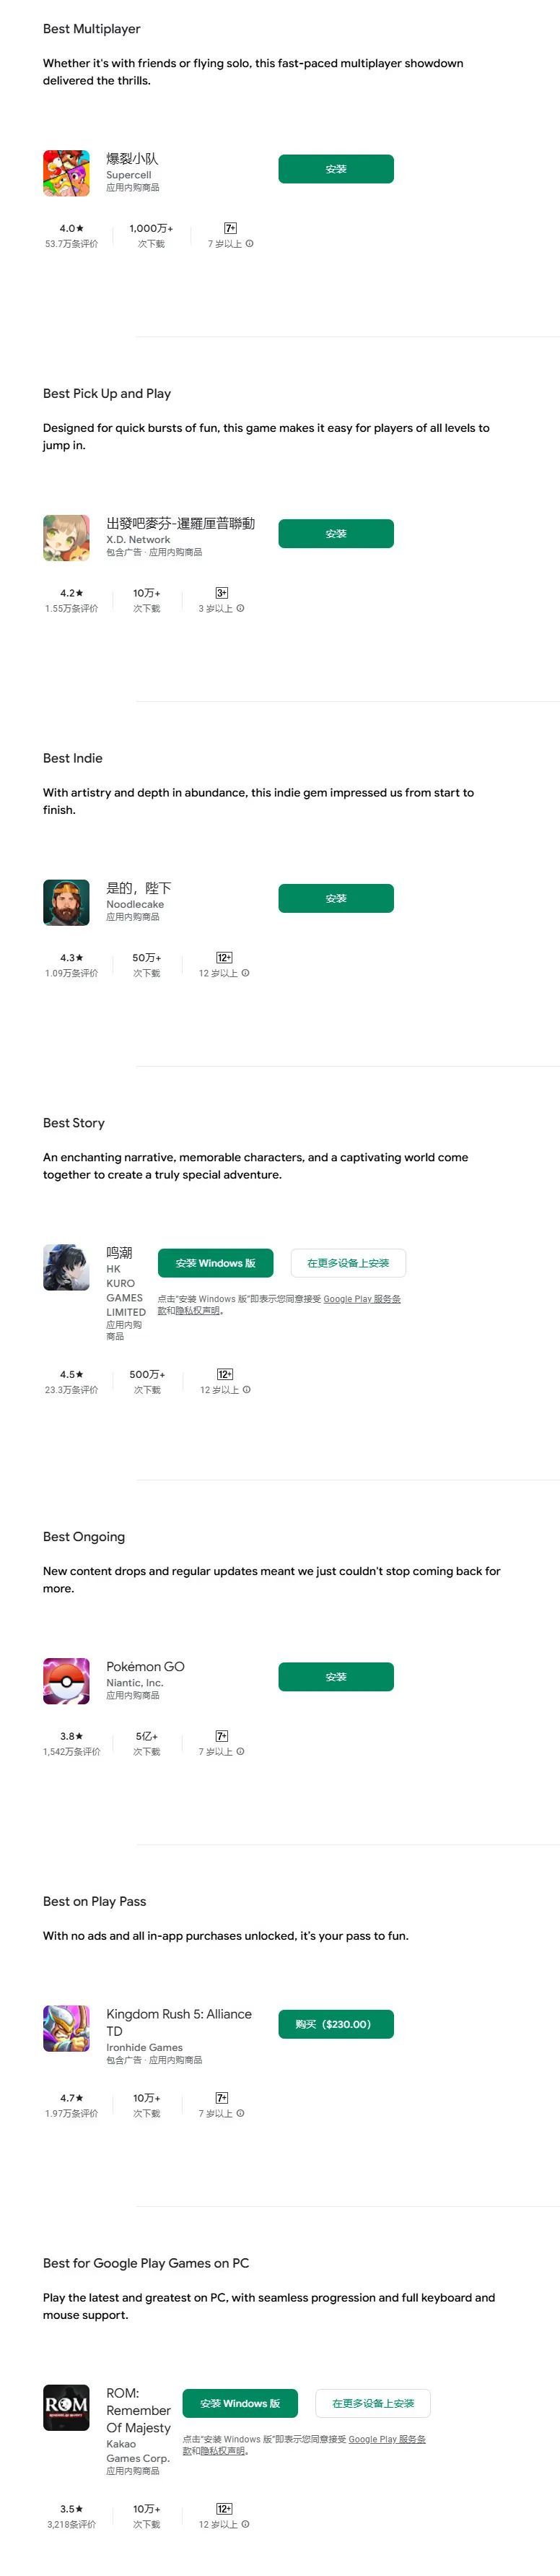The height and width of the screenshot is (2576, 560).
Task: Open the 爆裂小队 game icon
Action: (x=66, y=173)
